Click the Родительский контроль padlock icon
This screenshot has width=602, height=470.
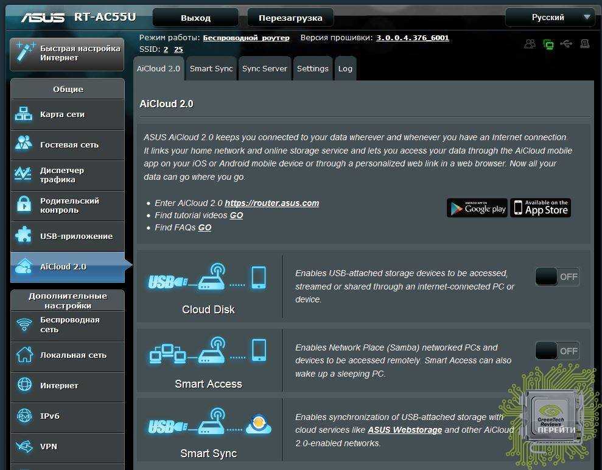coord(24,205)
